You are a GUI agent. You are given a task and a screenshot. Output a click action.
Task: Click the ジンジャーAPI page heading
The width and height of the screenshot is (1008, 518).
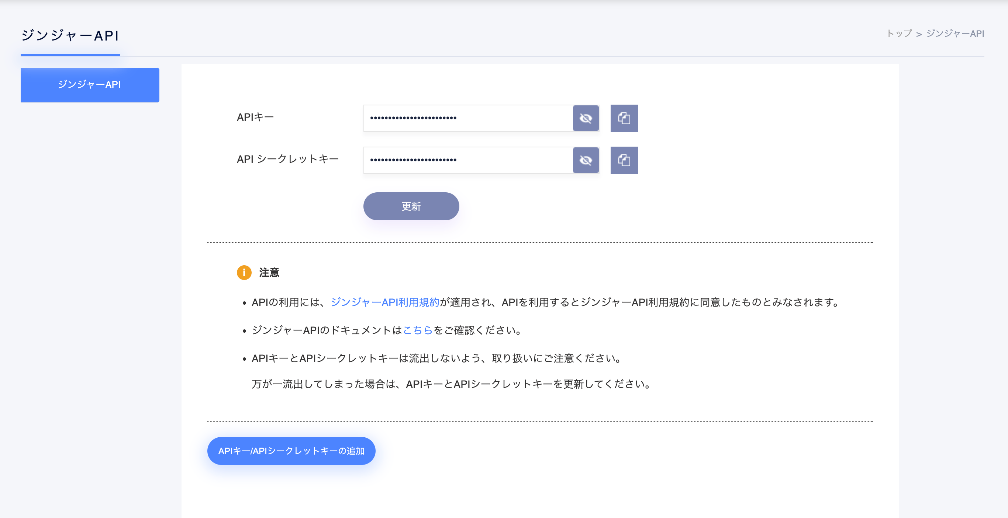point(70,35)
